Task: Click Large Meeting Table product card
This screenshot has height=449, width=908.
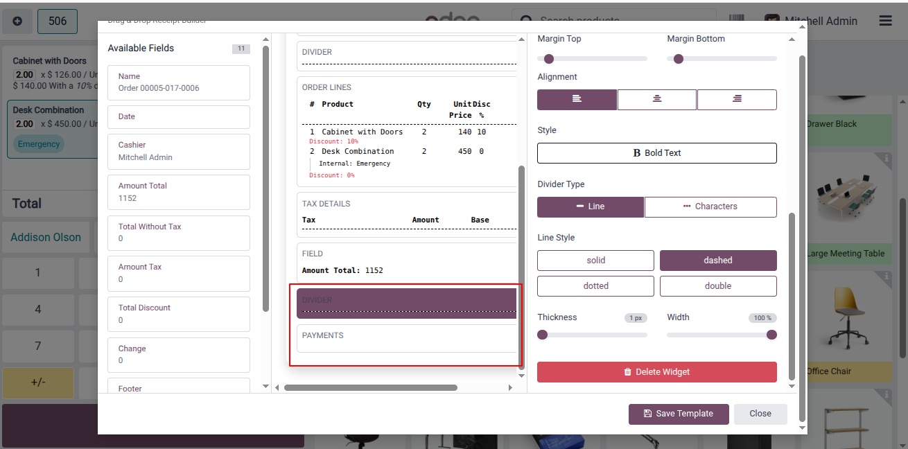Action: pyautogui.click(x=849, y=208)
